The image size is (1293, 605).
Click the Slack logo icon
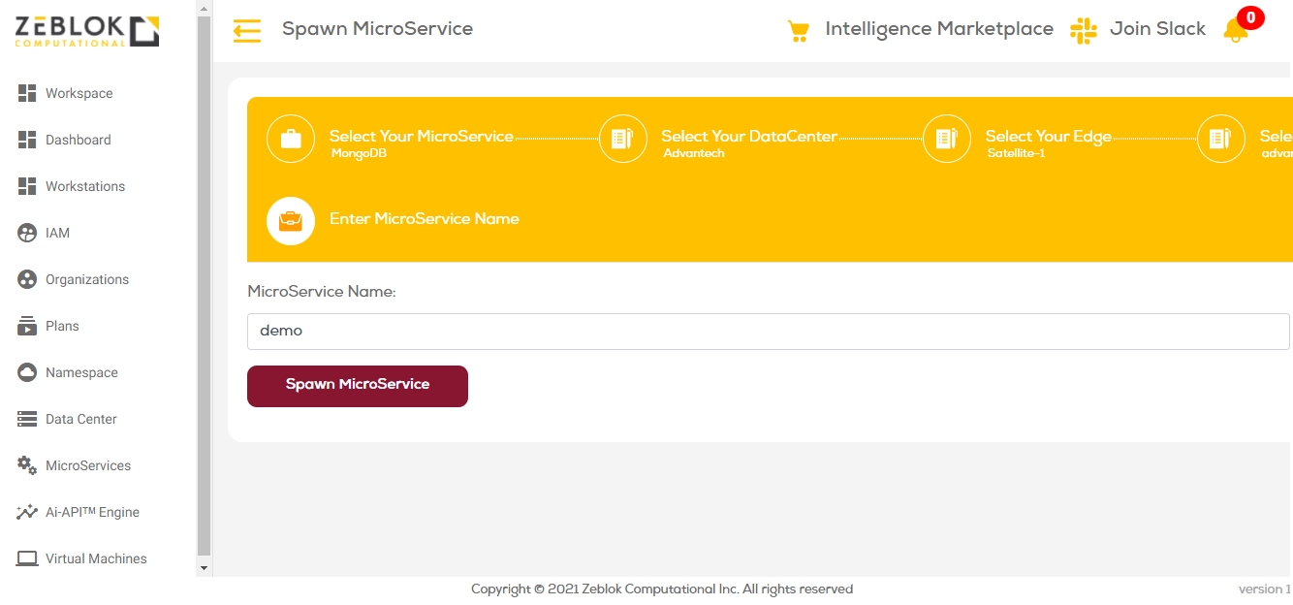[x=1083, y=30]
